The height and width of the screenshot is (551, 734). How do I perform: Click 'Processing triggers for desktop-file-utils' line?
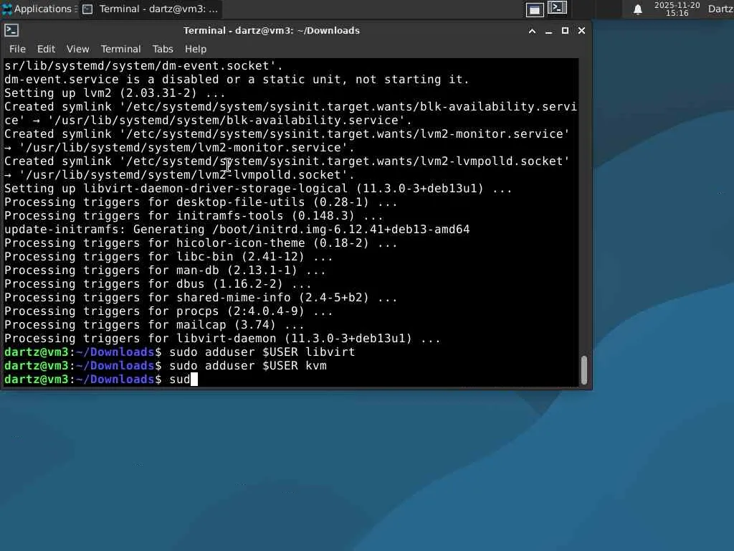[x=201, y=202]
